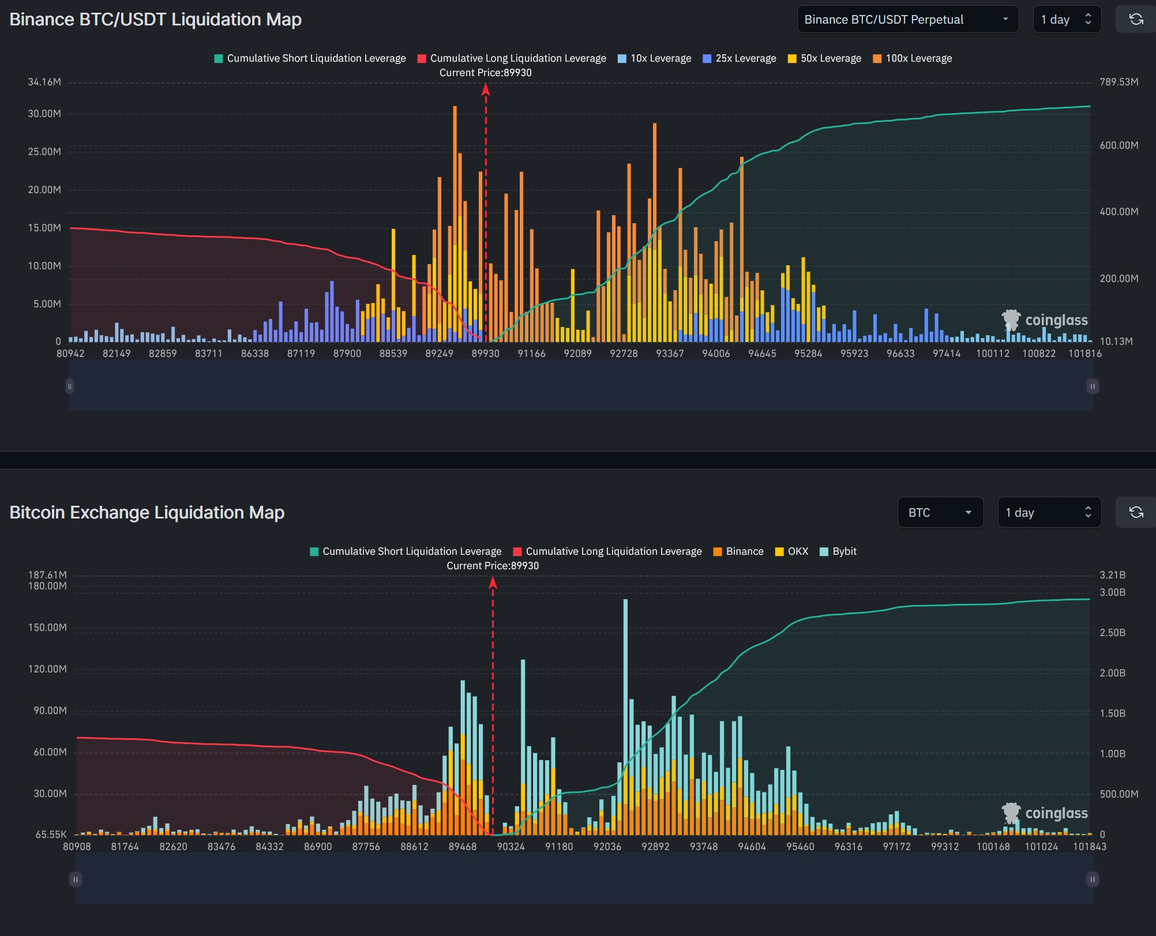Click refresh icon on Bitcoin Exchange map
Screen dimensions: 1156x936
coord(1135,512)
